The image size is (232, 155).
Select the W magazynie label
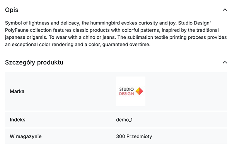pos(26,136)
